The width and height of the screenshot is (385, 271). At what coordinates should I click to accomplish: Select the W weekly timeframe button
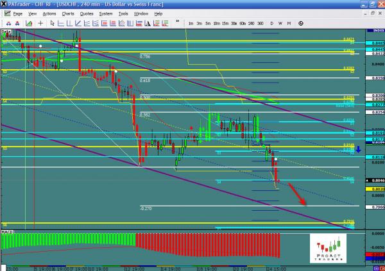coord(280,24)
